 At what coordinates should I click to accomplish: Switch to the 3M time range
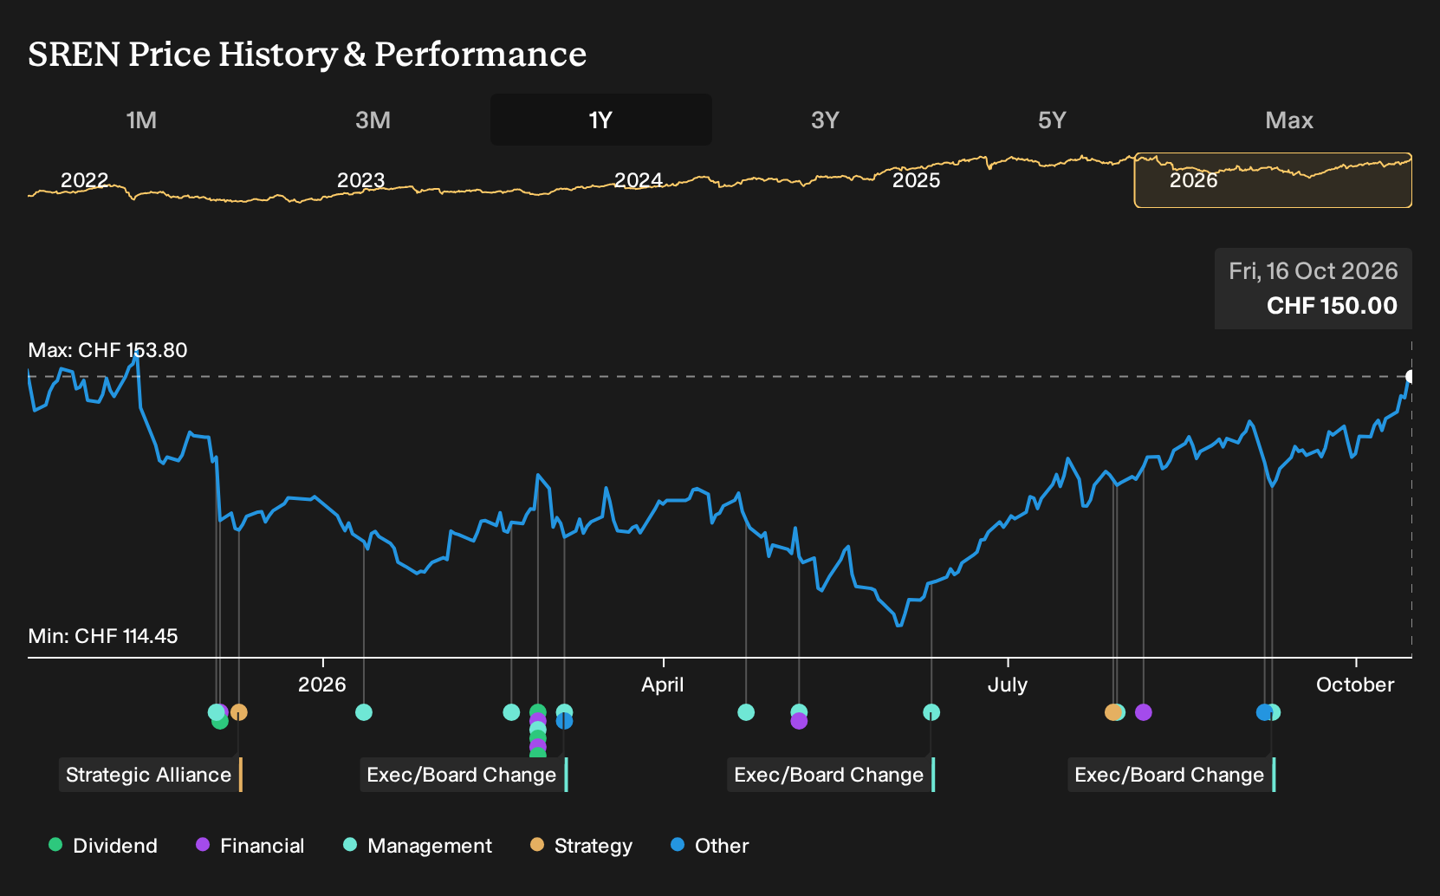coord(373,120)
